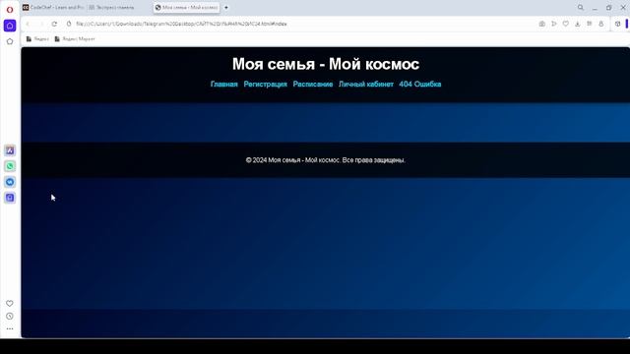
Task: Restore down the Opera window
Action: (609, 8)
